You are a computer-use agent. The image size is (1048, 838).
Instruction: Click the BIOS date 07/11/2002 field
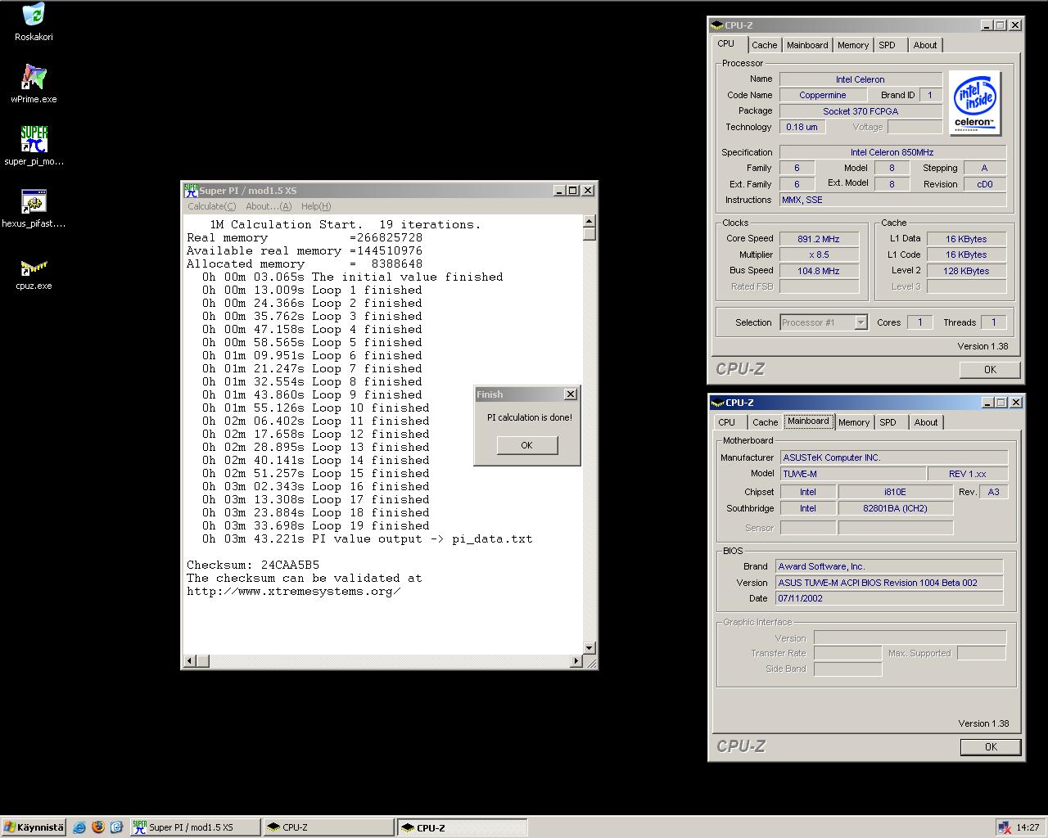click(x=889, y=598)
